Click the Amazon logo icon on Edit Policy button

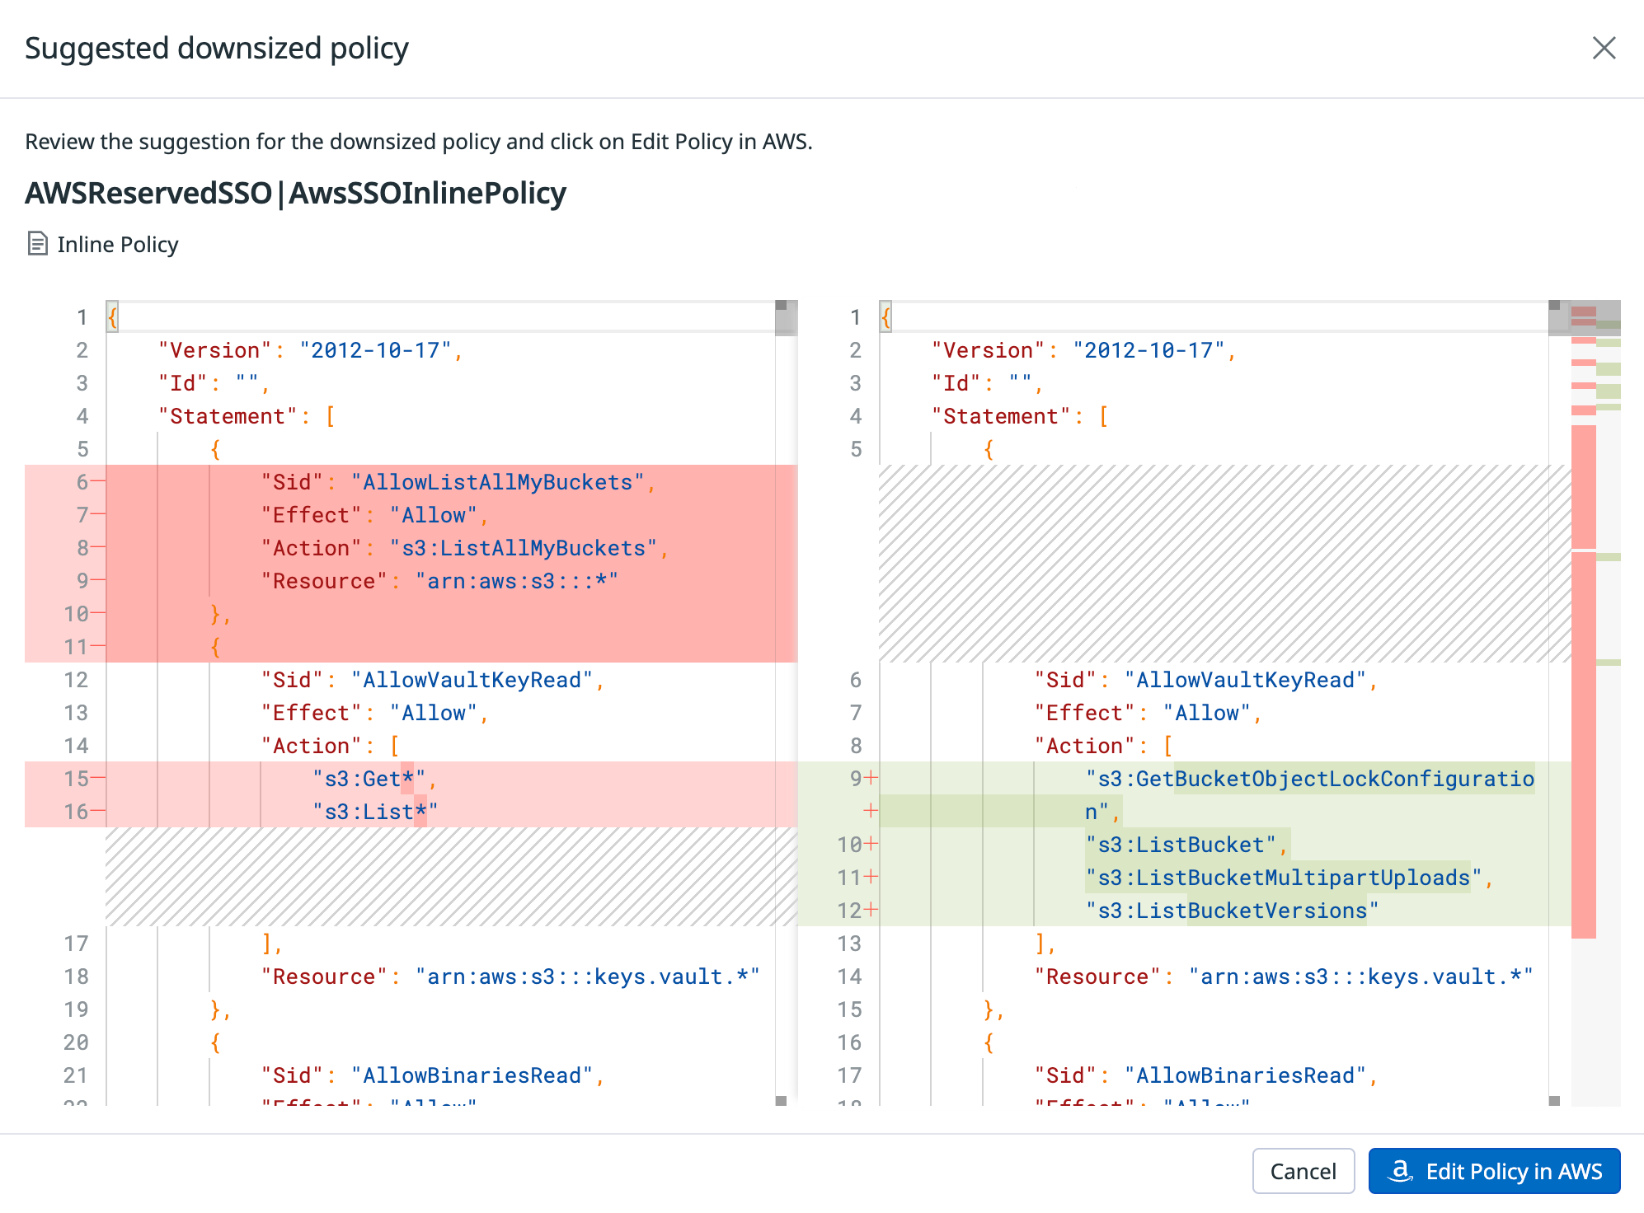1400,1170
